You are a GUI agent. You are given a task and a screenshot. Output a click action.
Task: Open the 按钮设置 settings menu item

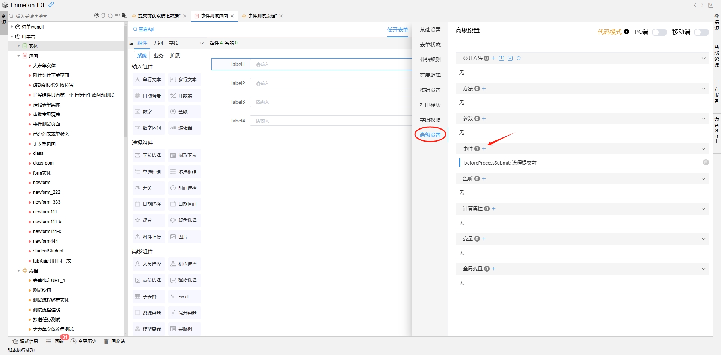click(430, 90)
